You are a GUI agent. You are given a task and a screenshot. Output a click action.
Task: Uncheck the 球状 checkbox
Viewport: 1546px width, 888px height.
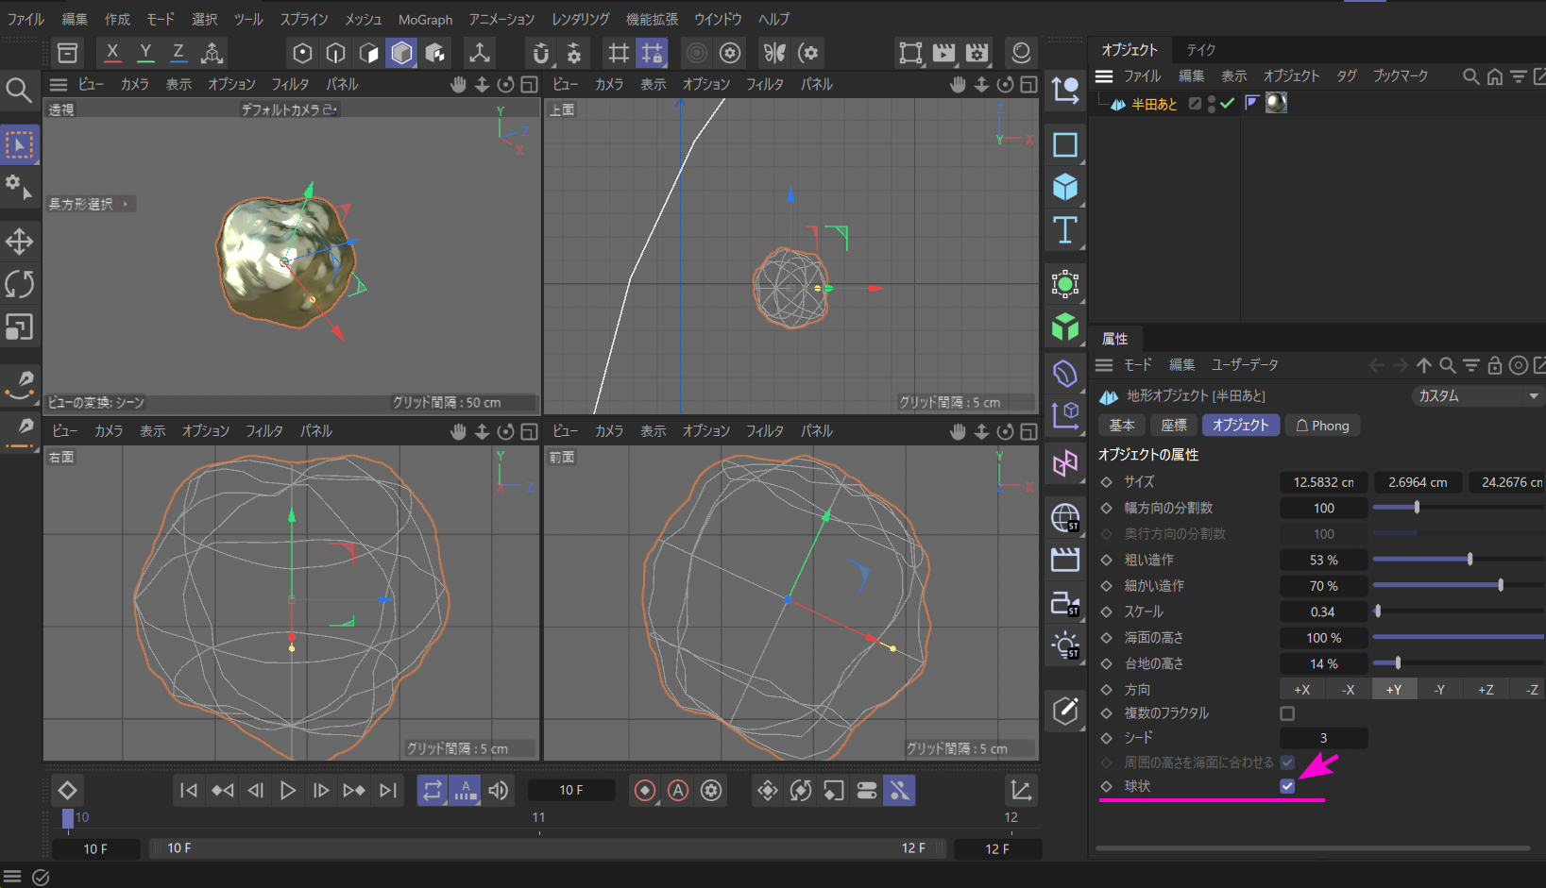1287,786
